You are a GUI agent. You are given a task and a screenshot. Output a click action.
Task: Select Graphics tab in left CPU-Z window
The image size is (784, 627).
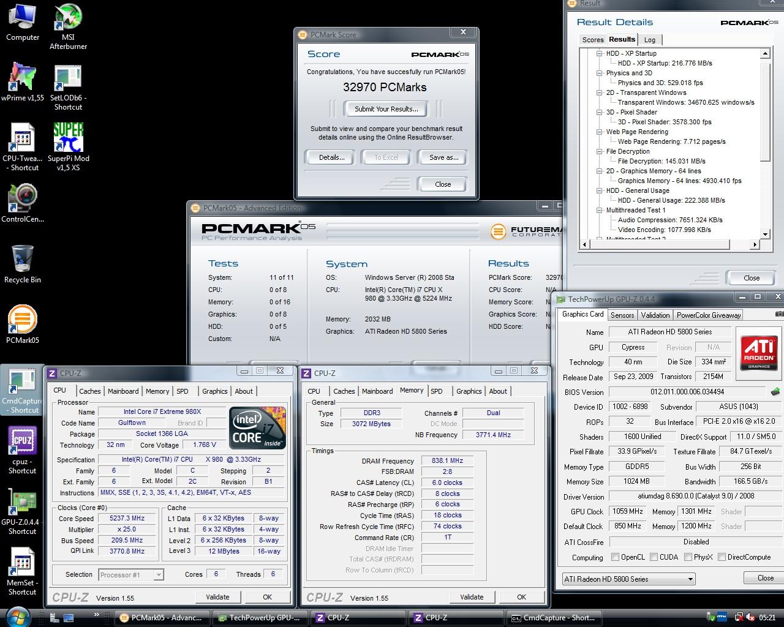(215, 391)
